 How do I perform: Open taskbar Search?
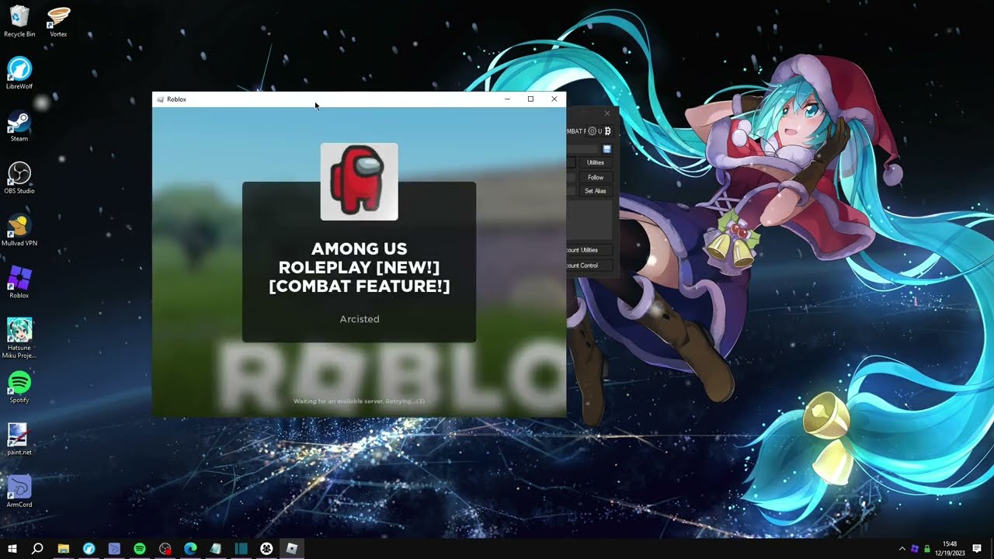coord(37,549)
